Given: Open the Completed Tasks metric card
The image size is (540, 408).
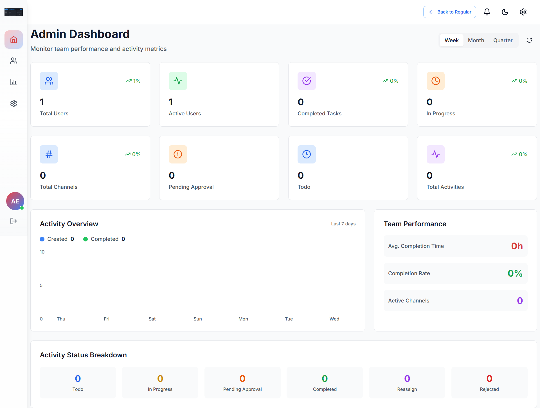Looking at the screenshot, I should pos(348,94).
